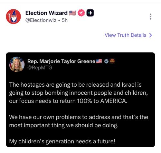Screen dimensions: 161x153
Task: Expand View Truth Details chevron arrow
Action: tap(151, 35)
